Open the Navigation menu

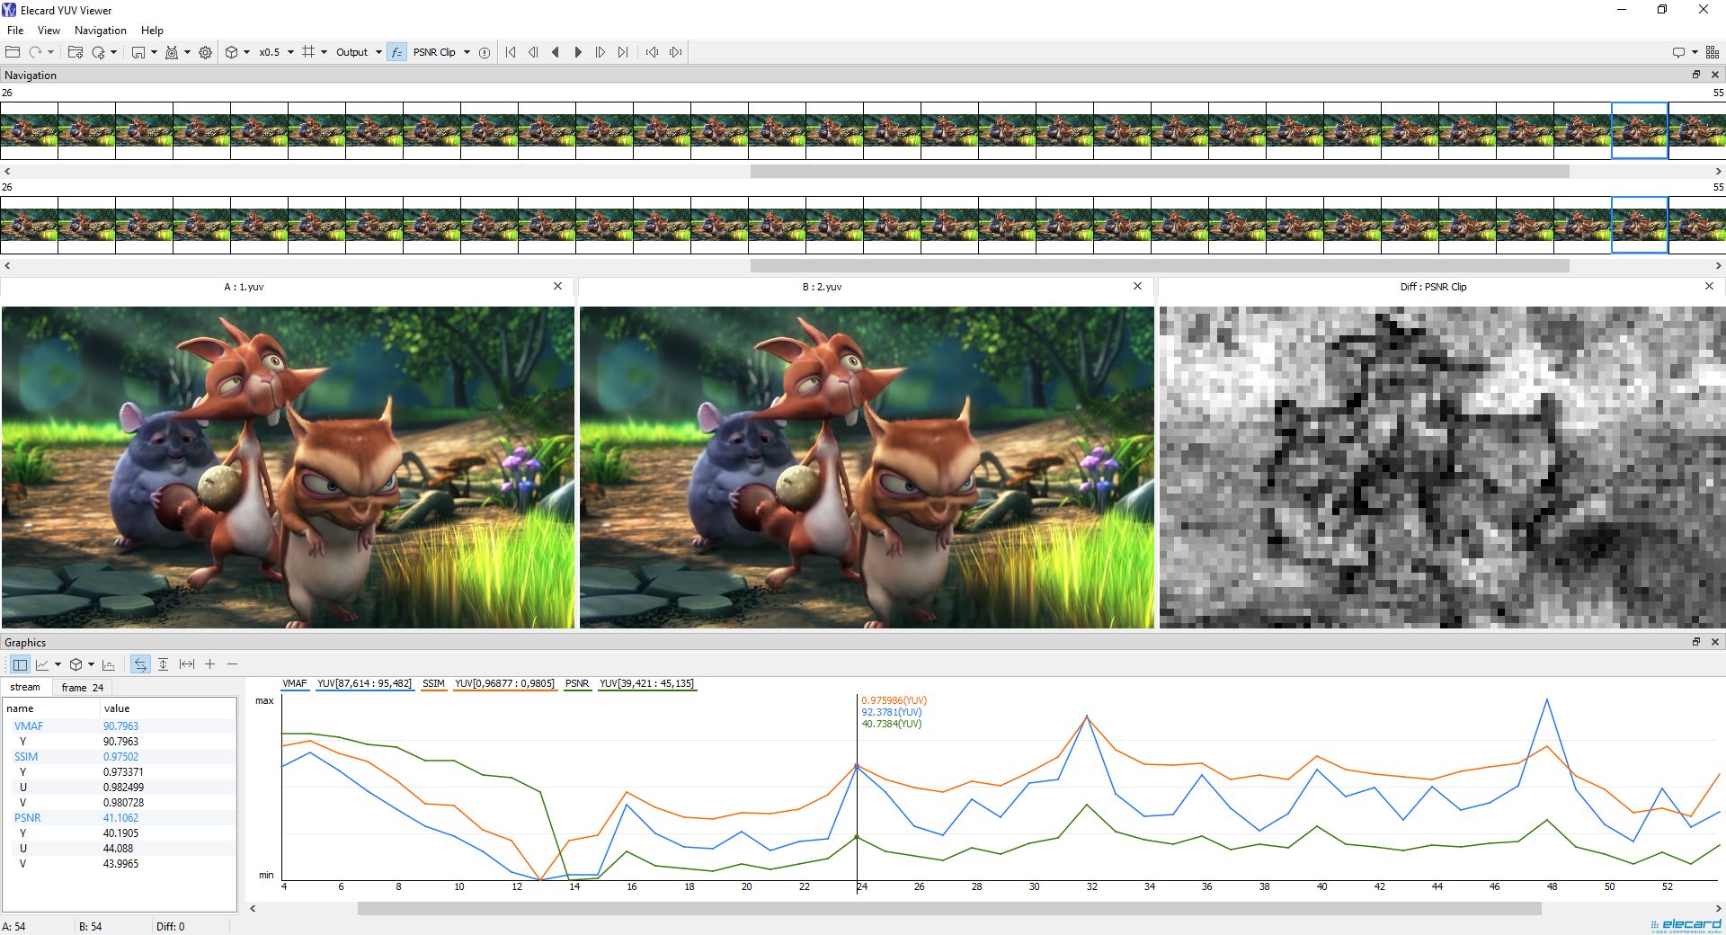click(99, 30)
